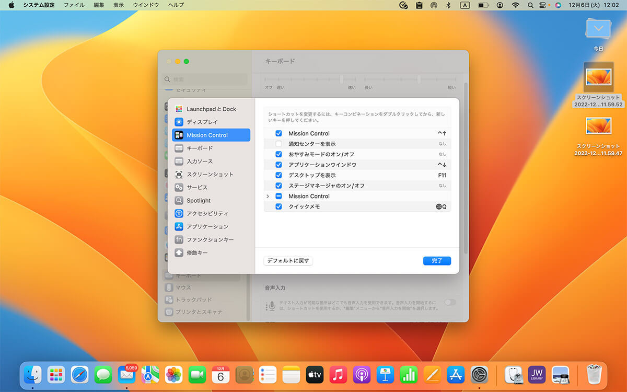Image resolution: width=627 pixels, height=392 pixels.
Task: Open the Trash in the Dock
Action: (593, 374)
